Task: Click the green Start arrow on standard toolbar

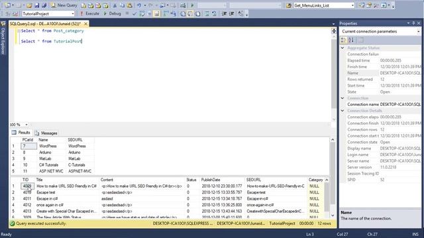Action: 192,5
